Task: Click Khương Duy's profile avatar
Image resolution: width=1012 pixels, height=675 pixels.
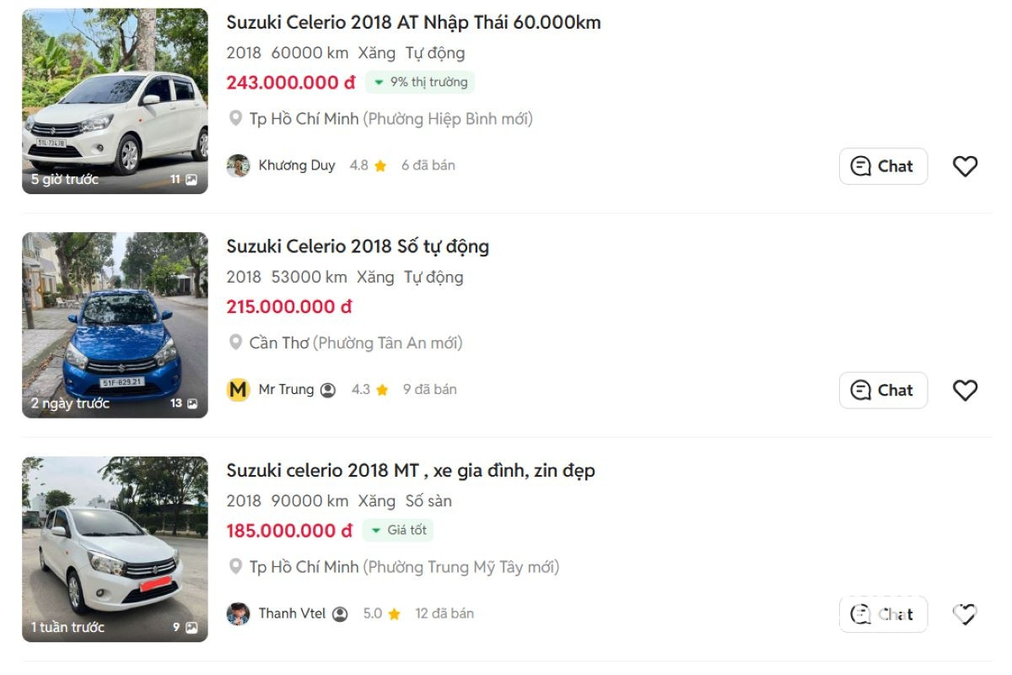Action: pyautogui.click(x=239, y=165)
